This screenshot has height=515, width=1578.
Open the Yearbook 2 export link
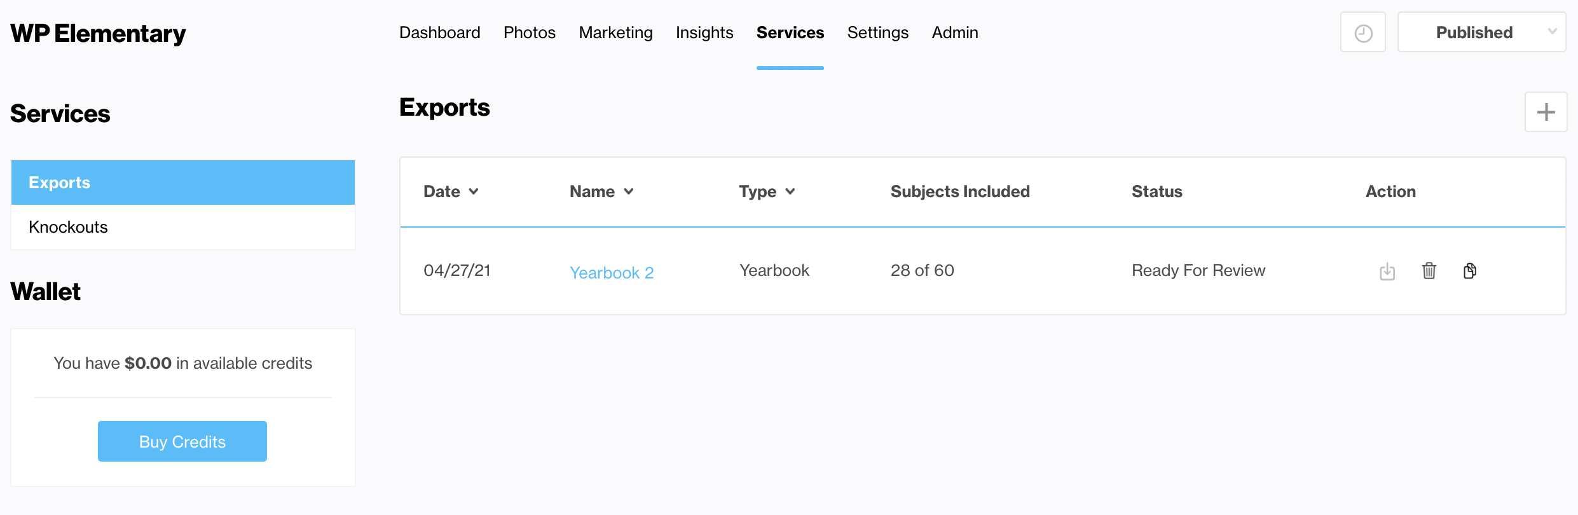point(611,273)
